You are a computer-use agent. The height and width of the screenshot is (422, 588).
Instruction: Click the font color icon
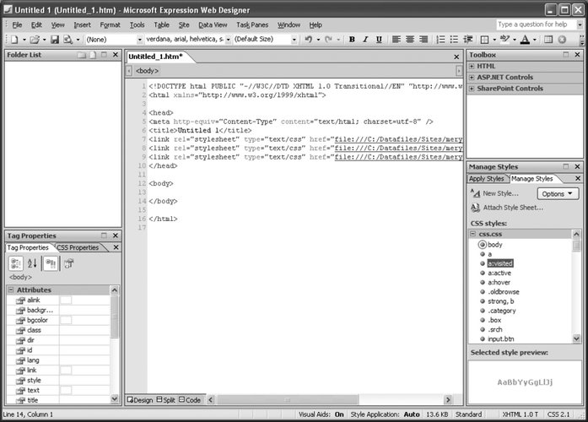coord(525,40)
